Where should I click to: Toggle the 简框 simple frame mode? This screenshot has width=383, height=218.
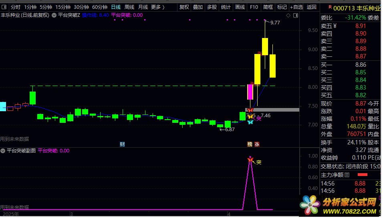pyautogui.click(x=268, y=7)
